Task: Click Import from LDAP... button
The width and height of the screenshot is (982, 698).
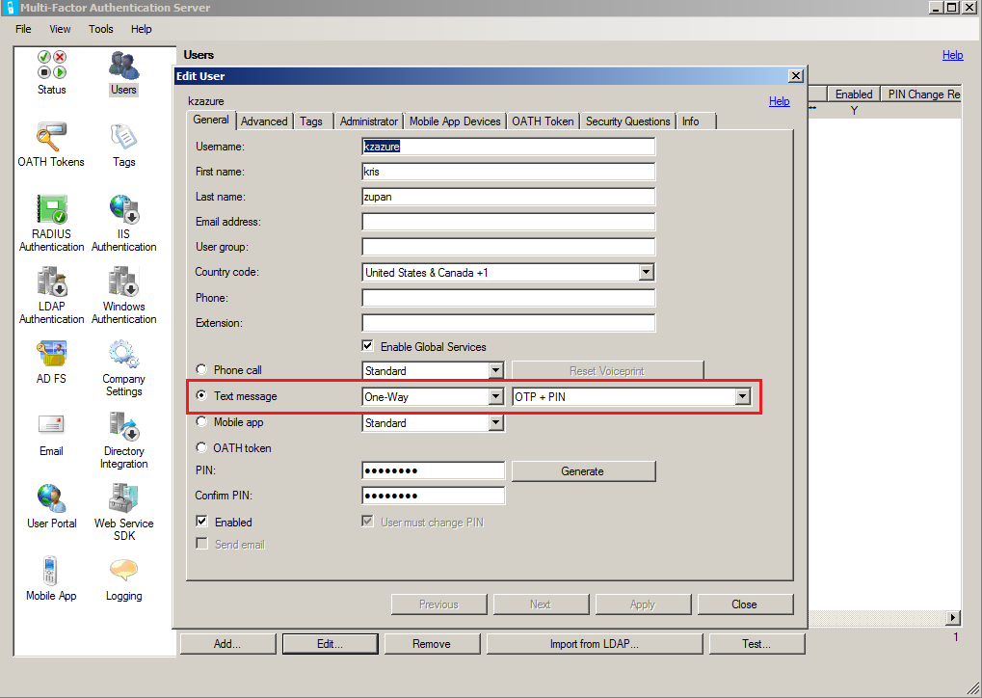Action: 595,643
